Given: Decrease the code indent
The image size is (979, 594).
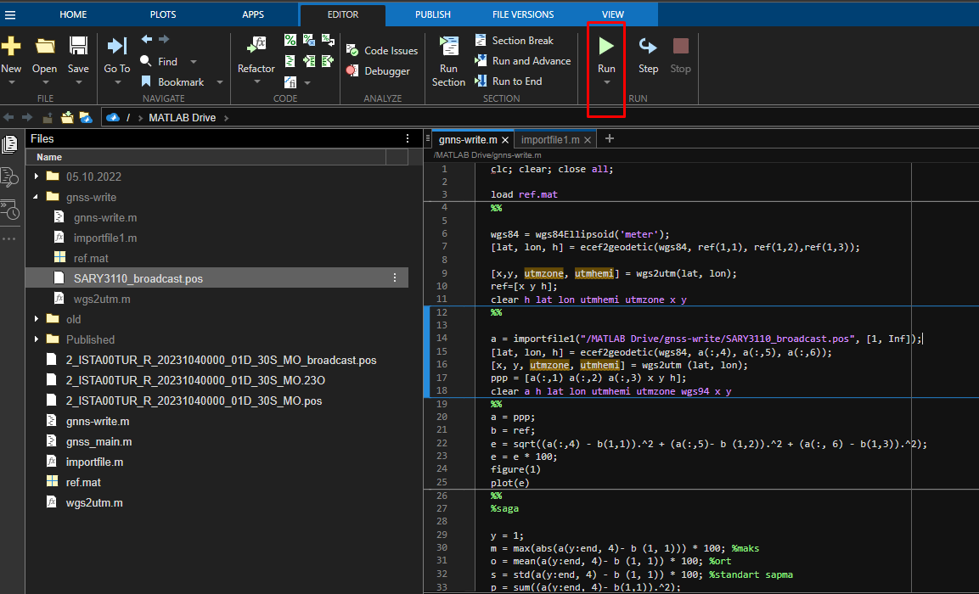Looking at the screenshot, I should point(328,60).
